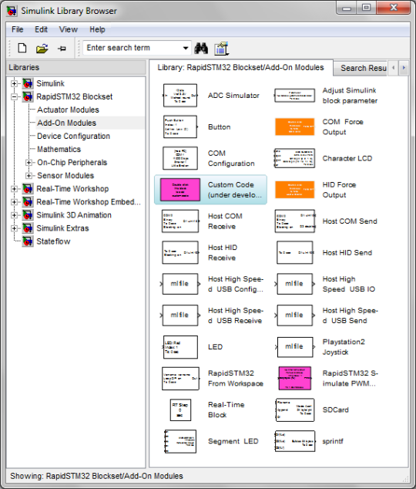Select RapidSTM32 From Workspace block icon
The image size is (416, 489).
[180, 379]
